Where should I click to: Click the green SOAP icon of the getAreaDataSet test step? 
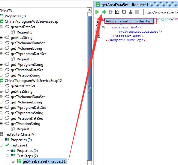click(x=19, y=161)
